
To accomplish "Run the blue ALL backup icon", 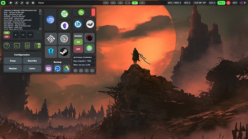I will point(58,68).
